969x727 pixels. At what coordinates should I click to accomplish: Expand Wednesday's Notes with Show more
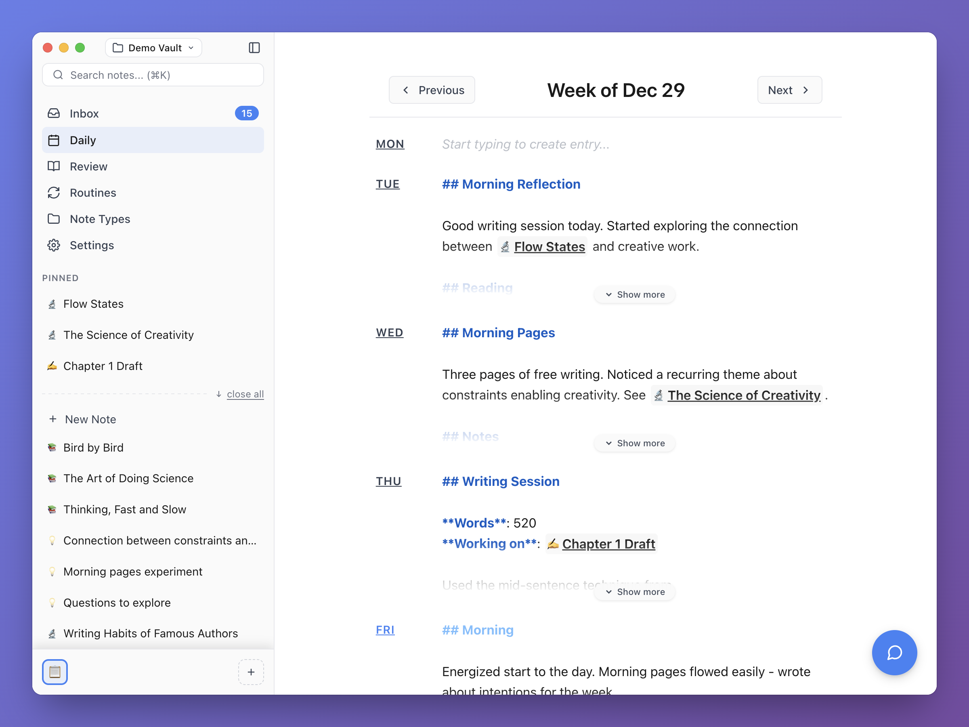[x=634, y=443]
